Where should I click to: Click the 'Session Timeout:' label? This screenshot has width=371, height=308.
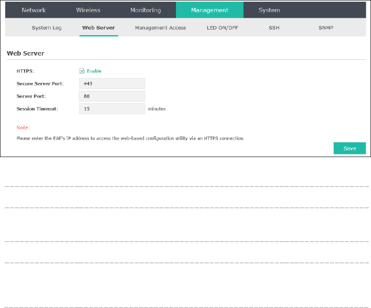point(37,108)
